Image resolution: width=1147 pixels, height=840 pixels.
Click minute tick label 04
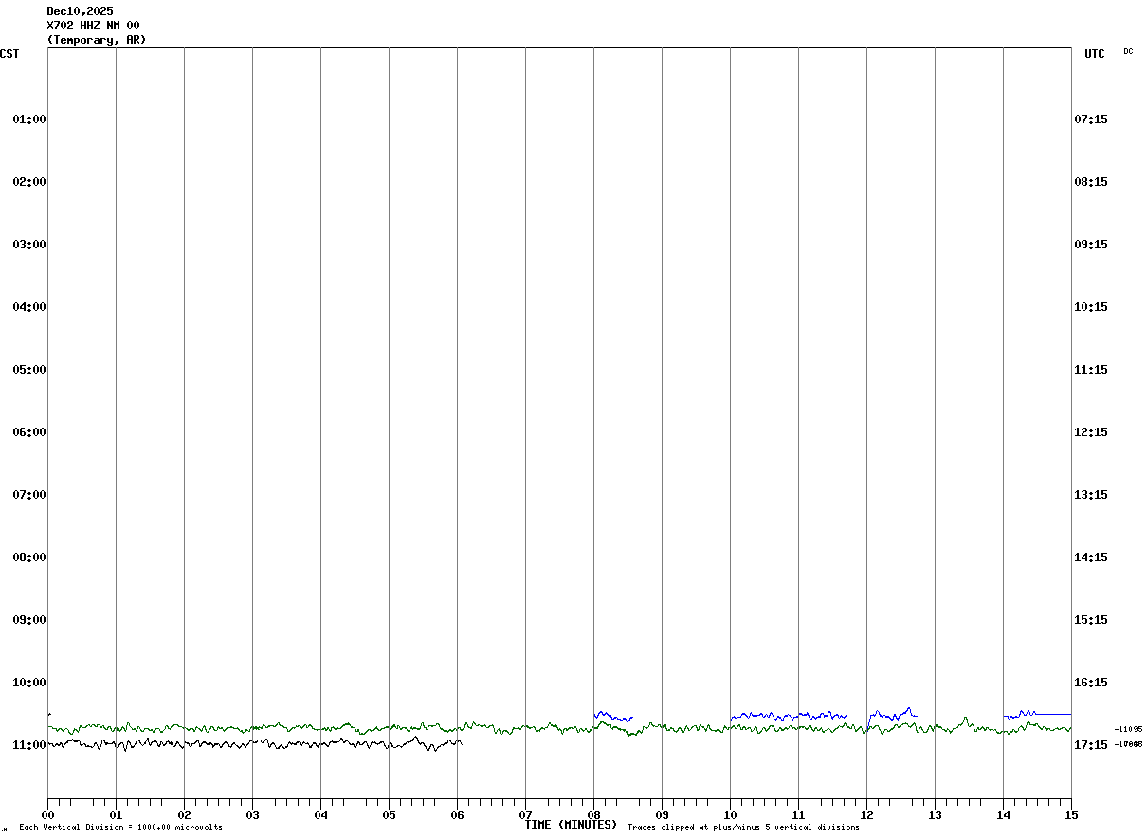320,814
